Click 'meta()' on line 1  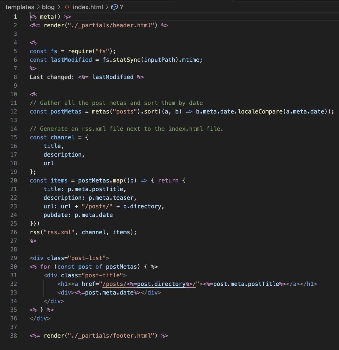coord(50,17)
